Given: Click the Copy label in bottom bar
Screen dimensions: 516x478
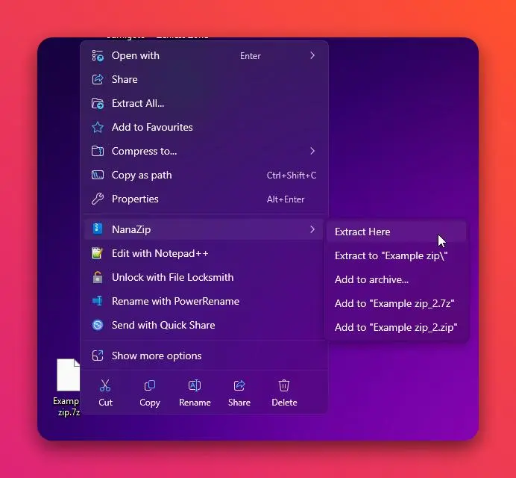Looking at the screenshot, I should [150, 403].
